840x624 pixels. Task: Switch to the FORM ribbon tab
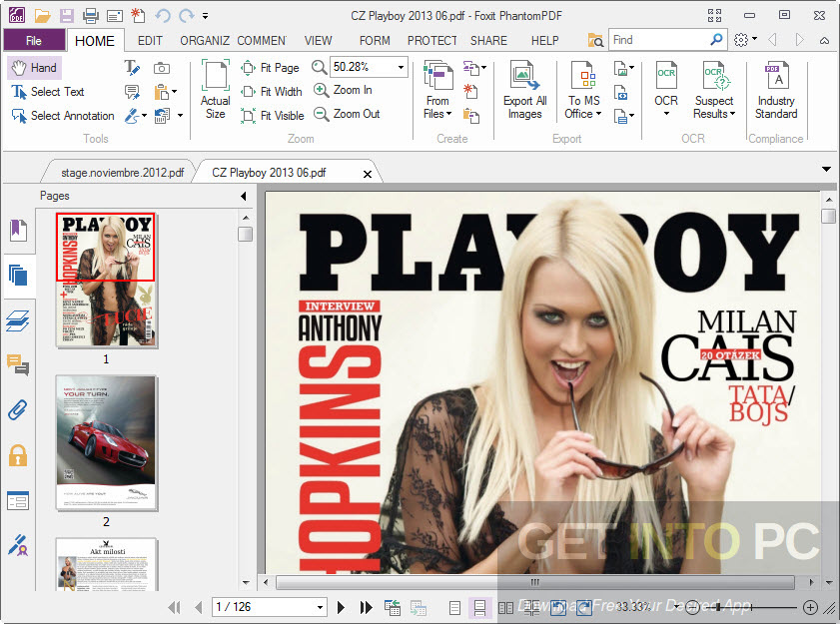(x=375, y=41)
